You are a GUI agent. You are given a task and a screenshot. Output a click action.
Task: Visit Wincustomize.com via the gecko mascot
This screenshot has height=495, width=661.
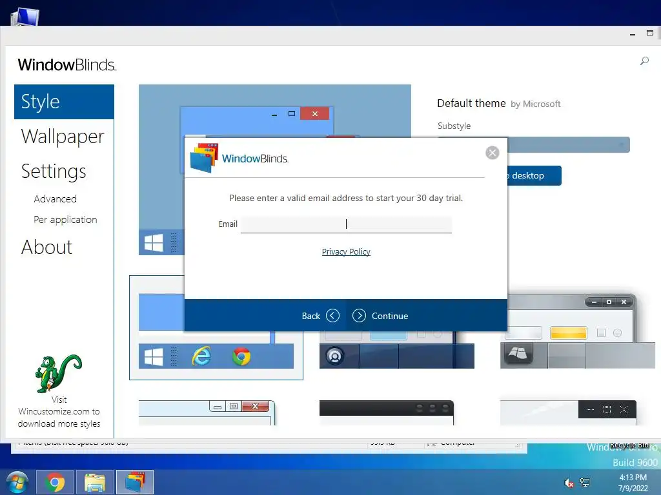[58, 373]
